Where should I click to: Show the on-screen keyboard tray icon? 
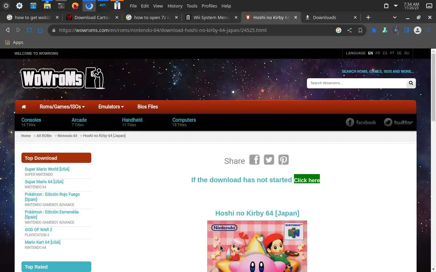(429, 6)
